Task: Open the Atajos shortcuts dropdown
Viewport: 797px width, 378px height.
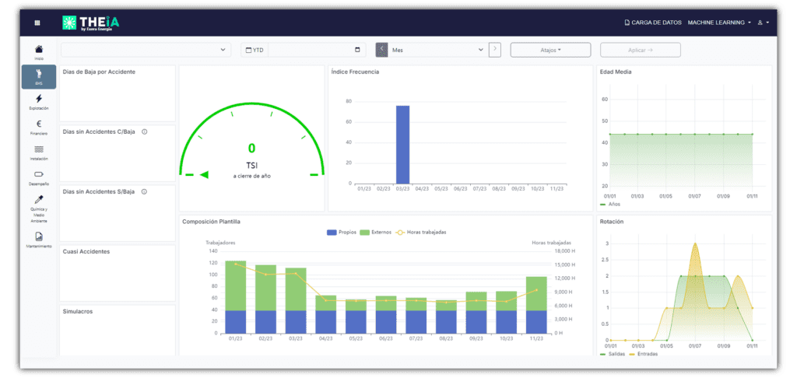Action: click(x=550, y=50)
